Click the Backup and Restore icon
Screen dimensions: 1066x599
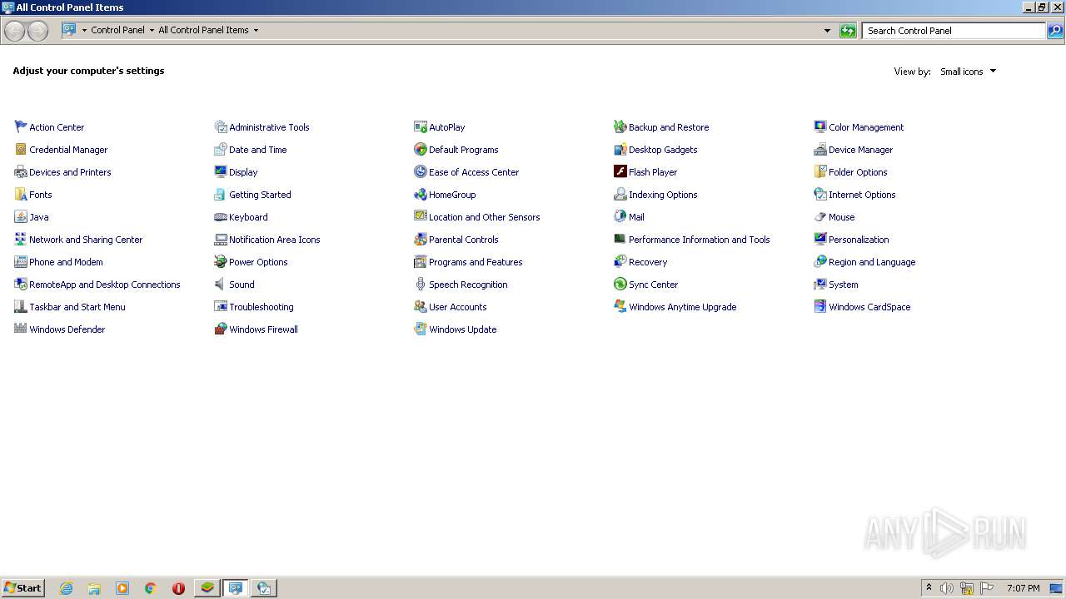[x=620, y=126]
